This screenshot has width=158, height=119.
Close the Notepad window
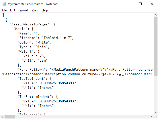[x=152, y=4]
